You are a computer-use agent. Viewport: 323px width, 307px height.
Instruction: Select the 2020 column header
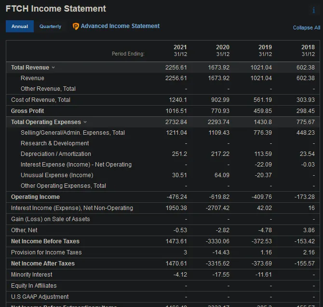click(223, 50)
